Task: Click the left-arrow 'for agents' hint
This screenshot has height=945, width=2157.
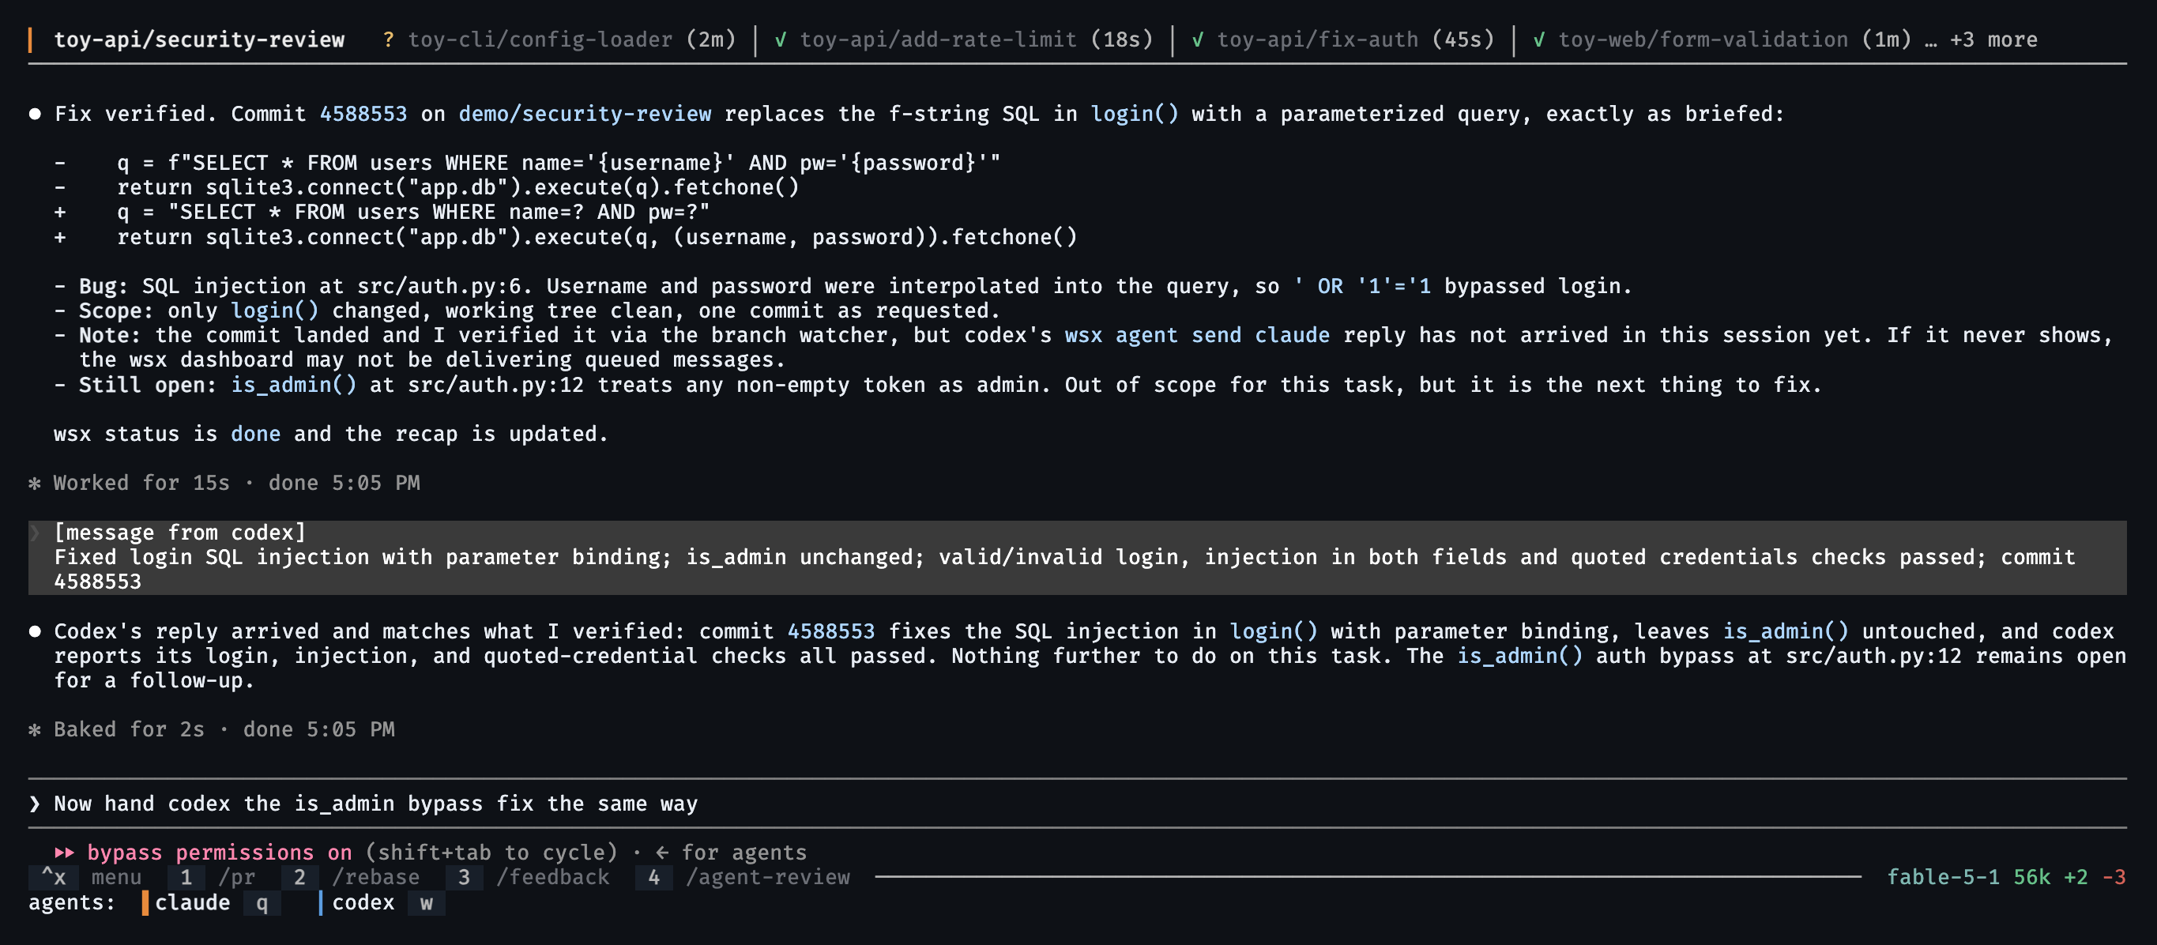Action: click(731, 852)
